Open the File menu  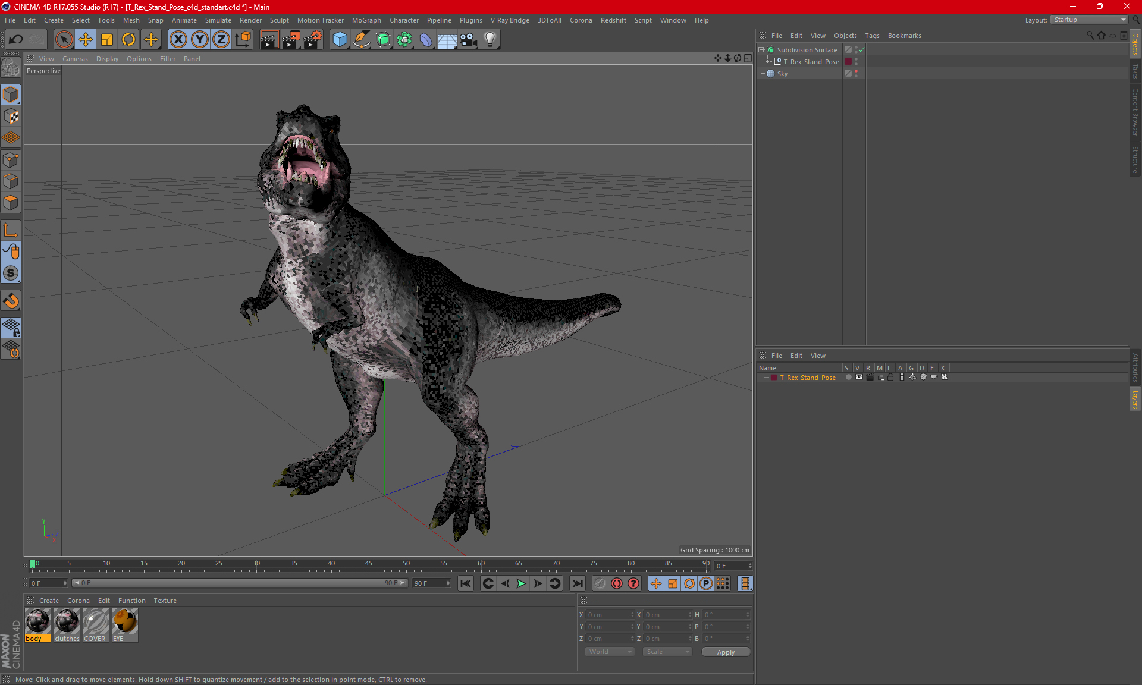tap(10, 20)
